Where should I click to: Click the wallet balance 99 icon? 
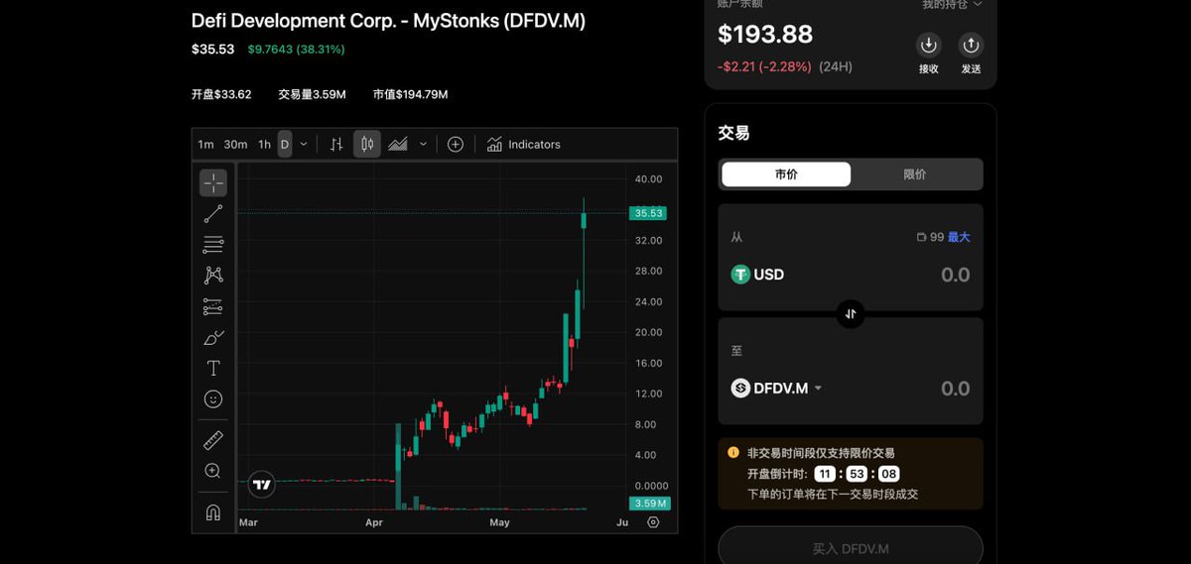click(922, 238)
